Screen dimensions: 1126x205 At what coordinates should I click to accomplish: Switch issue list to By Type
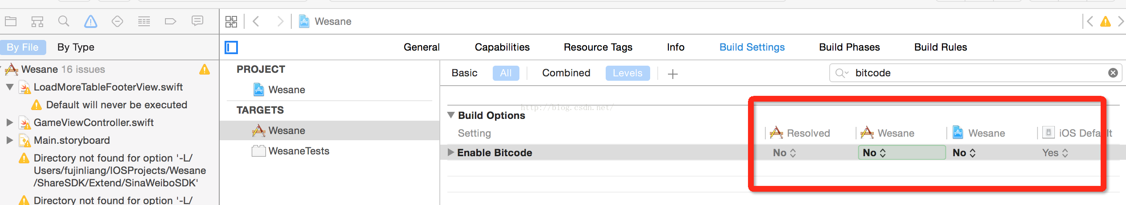(x=76, y=47)
